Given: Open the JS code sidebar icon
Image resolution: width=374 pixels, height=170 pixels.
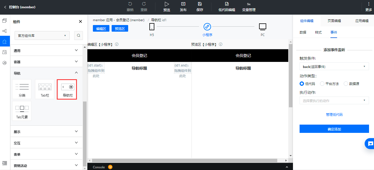Looking at the screenshot, I should [x=4, y=63].
